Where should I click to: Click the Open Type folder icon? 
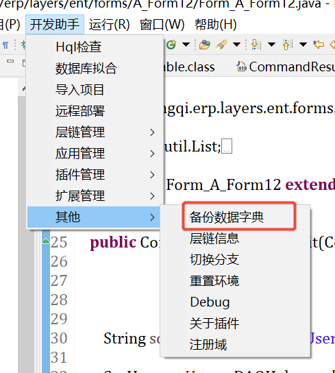point(205,45)
